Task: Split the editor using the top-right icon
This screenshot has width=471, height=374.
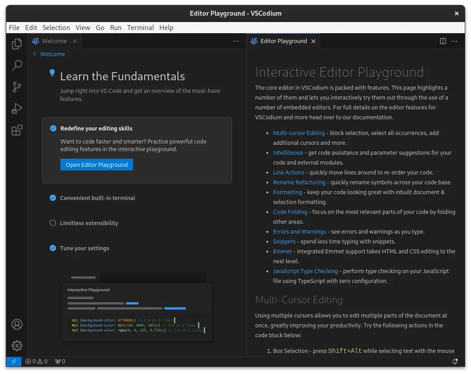Action: (x=442, y=41)
